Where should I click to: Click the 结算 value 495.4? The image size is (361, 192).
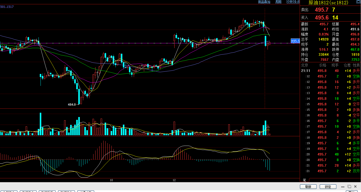click(355, 24)
